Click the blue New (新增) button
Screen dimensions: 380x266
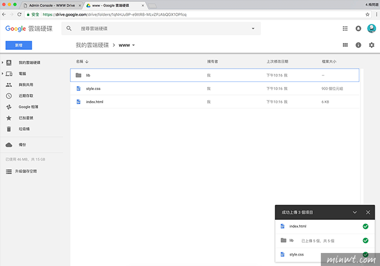(x=18, y=45)
